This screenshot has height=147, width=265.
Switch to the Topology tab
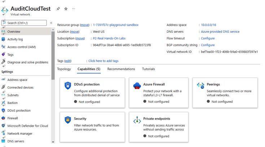64,69
